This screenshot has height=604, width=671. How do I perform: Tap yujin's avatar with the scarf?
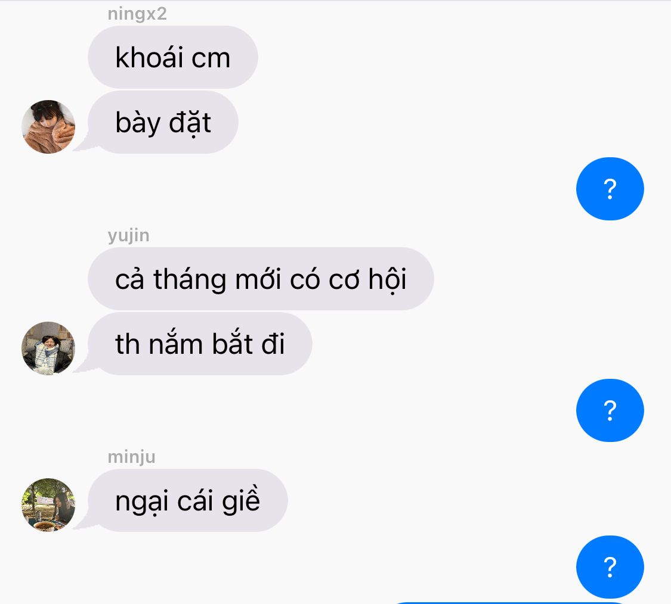click(48, 348)
